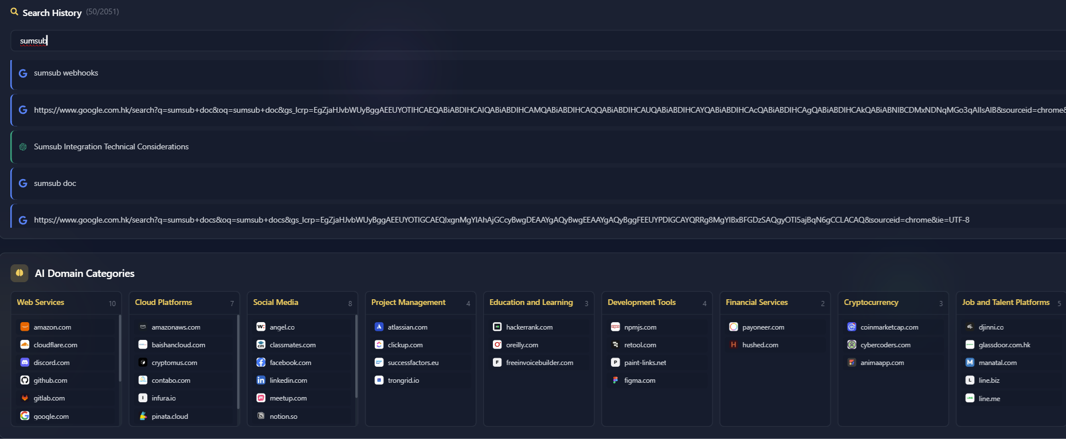Click the Social Media list scrollbar
Screen dimensions: 1066x444
(x=356, y=356)
